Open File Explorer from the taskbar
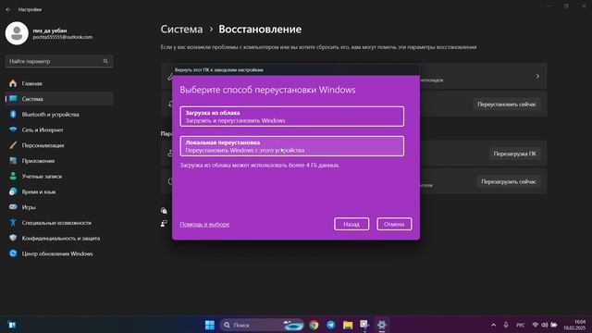The height and width of the screenshot is (333, 592). [348, 325]
